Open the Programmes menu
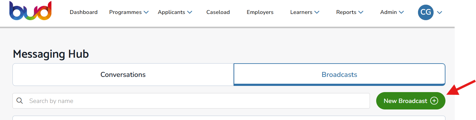The width and height of the screenshot is (476, 120). [x=125, y=12]
